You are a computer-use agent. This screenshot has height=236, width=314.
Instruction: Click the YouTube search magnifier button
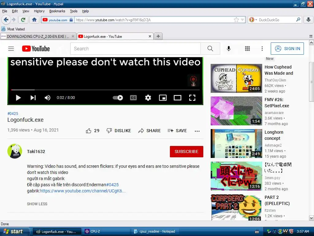coord(210,49)
